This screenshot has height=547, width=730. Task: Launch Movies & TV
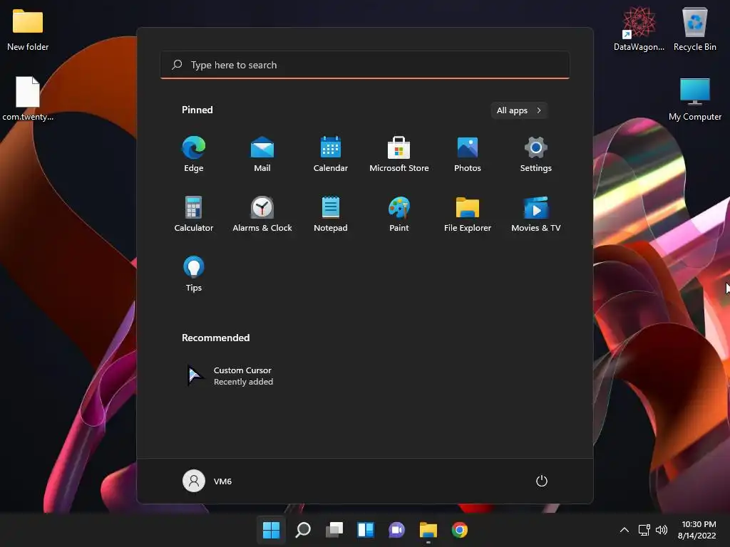pyautogui.click(x=536, y=214)
